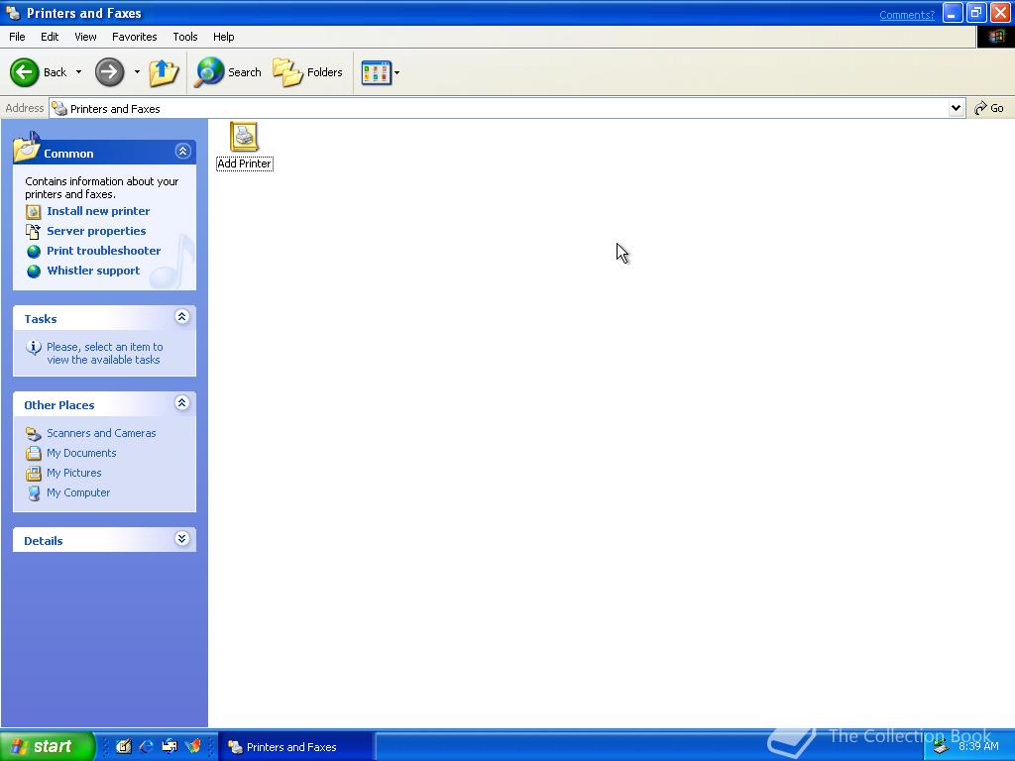Click the green Back arrow button
The height and width of the screenshot is (761, 1015).
(x=25, y=71)
